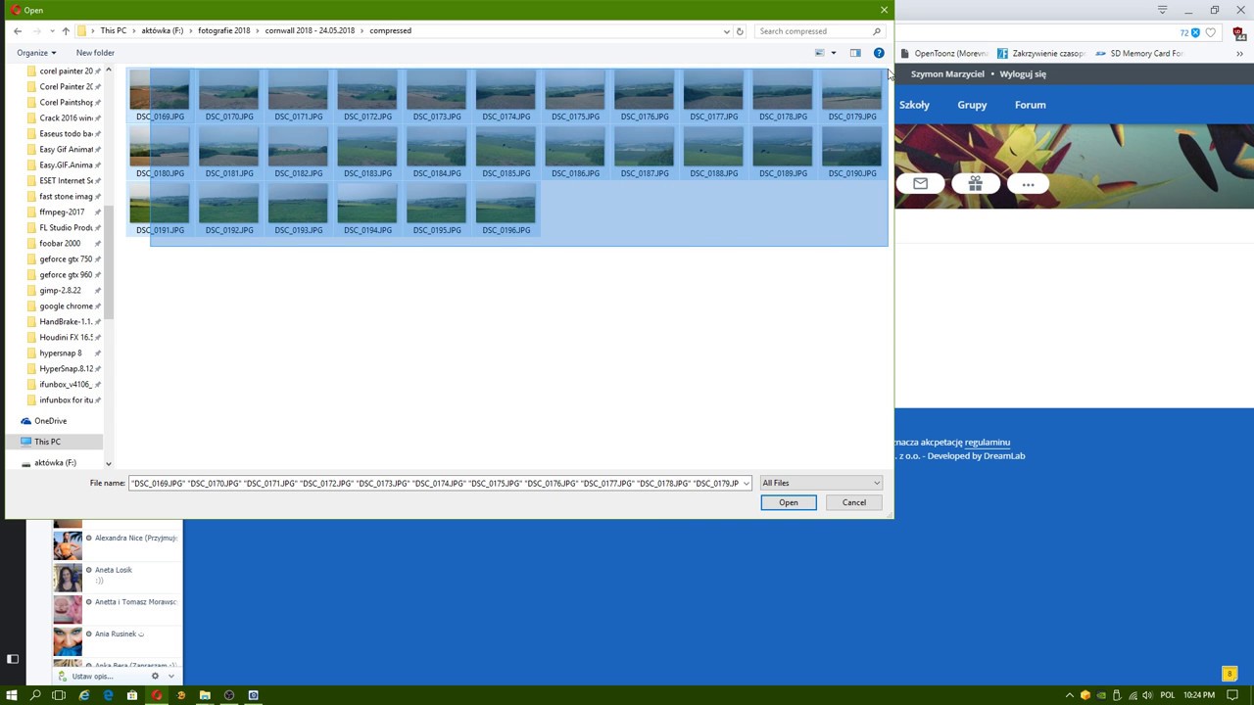Select breadcrumb 'fotografie 2018'

pyautogui.click(x=224, y=30)
